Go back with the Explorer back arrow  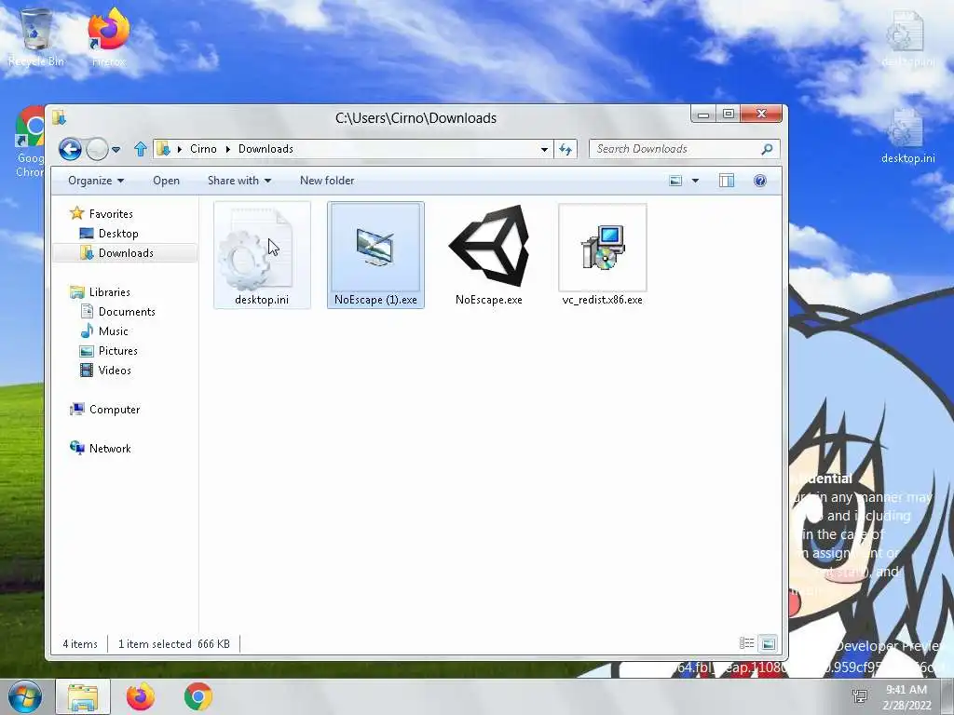click(70, 149)
